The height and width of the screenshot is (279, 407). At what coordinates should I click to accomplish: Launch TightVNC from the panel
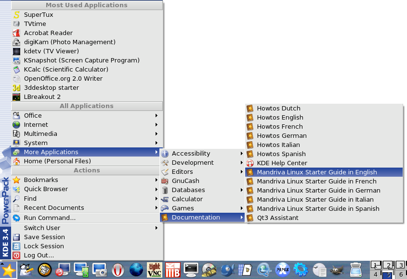pyautogui.click(x=155, y=270)
